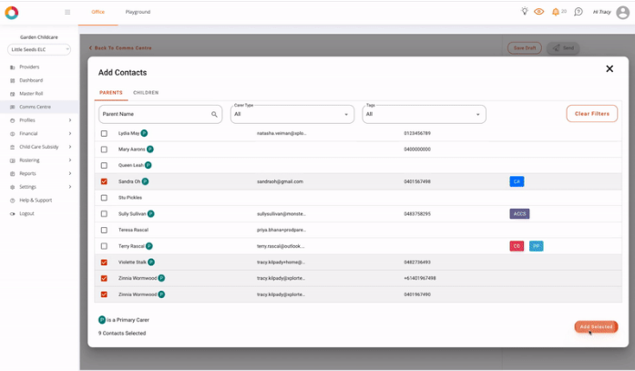Switch to the Children tab

click(x=146, y=93)
